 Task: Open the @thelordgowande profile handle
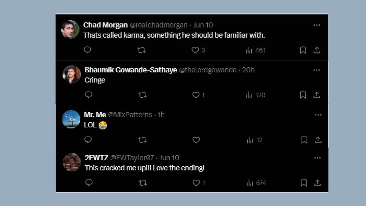[x=208, y=70]
